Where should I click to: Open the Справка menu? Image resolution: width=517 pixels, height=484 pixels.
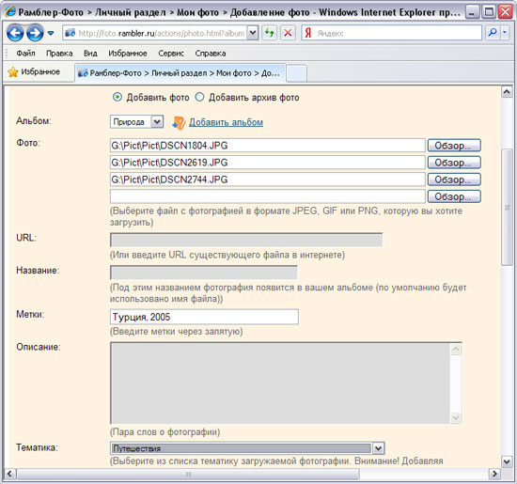tap(211, 54)
